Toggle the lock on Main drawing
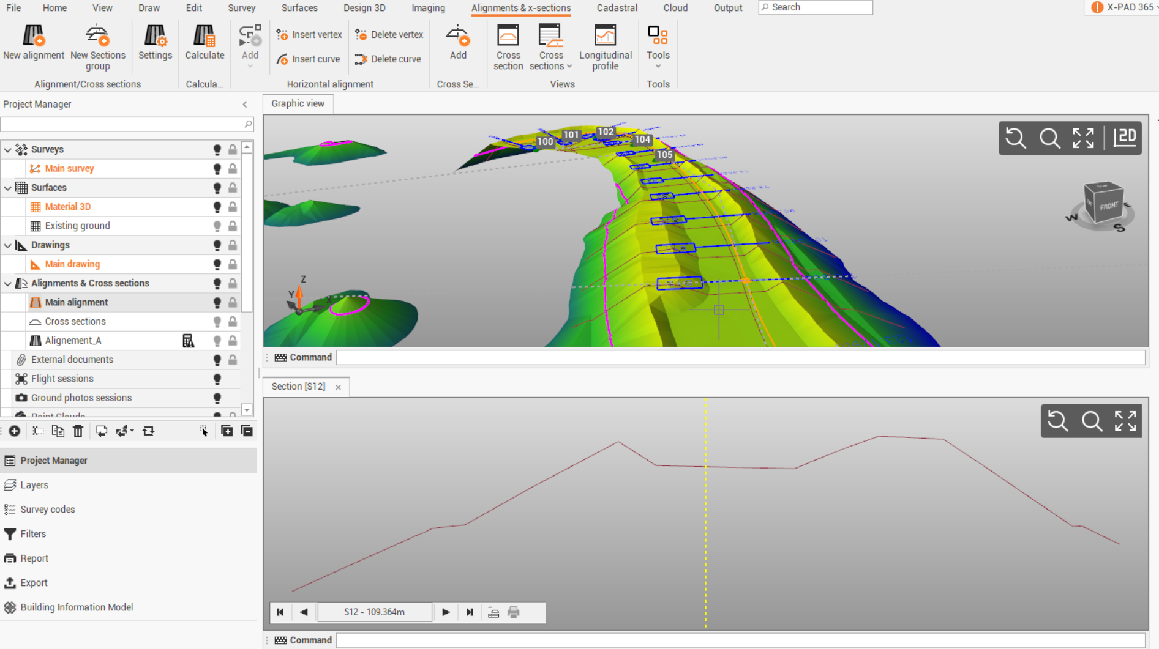1159x649 pixels. click(233, 264)
